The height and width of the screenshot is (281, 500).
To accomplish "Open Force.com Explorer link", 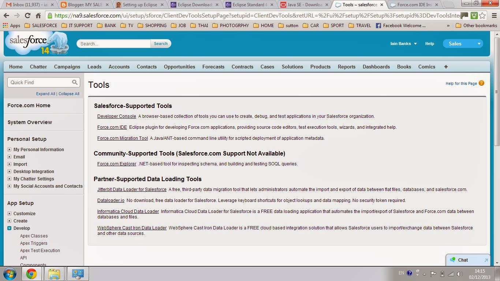I will (x=117, y=164).
